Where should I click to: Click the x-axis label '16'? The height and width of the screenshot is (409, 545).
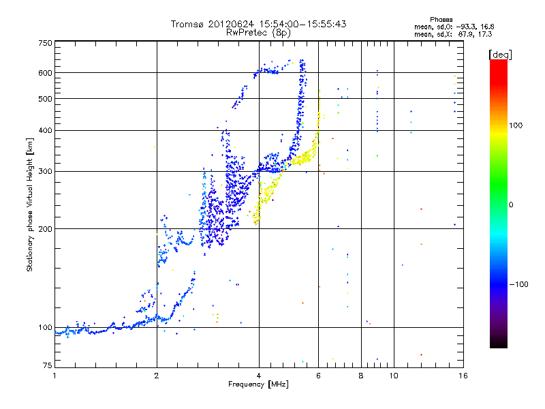pos(463,376)
